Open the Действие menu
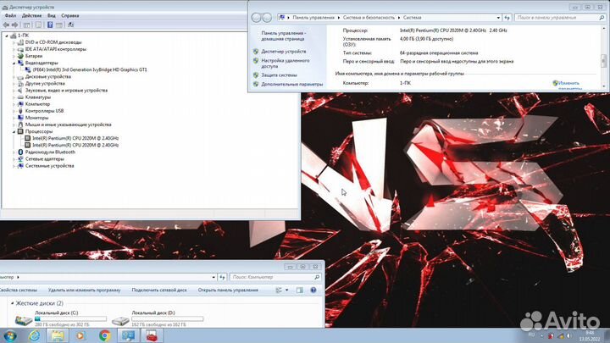 click(30, 15)
